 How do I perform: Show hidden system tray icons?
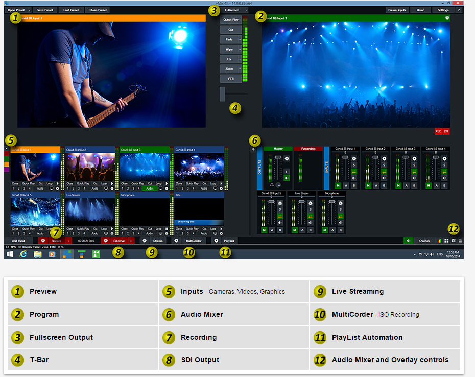(x=415, y=254)
